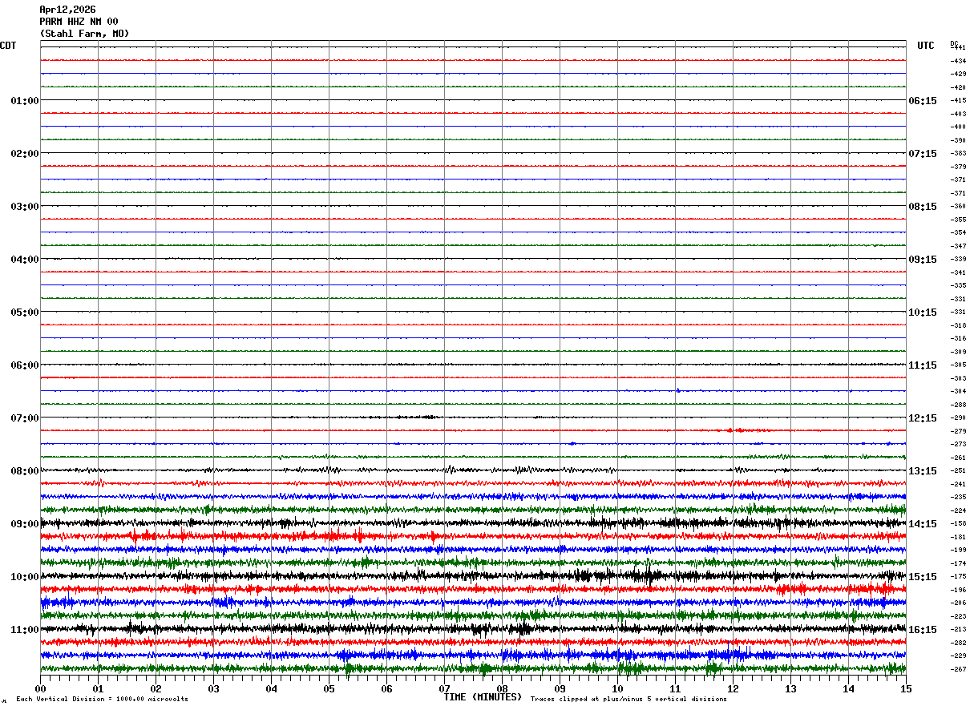Click the "01:00" CDT time label
The image size is (970, 710).
point(25,101)
